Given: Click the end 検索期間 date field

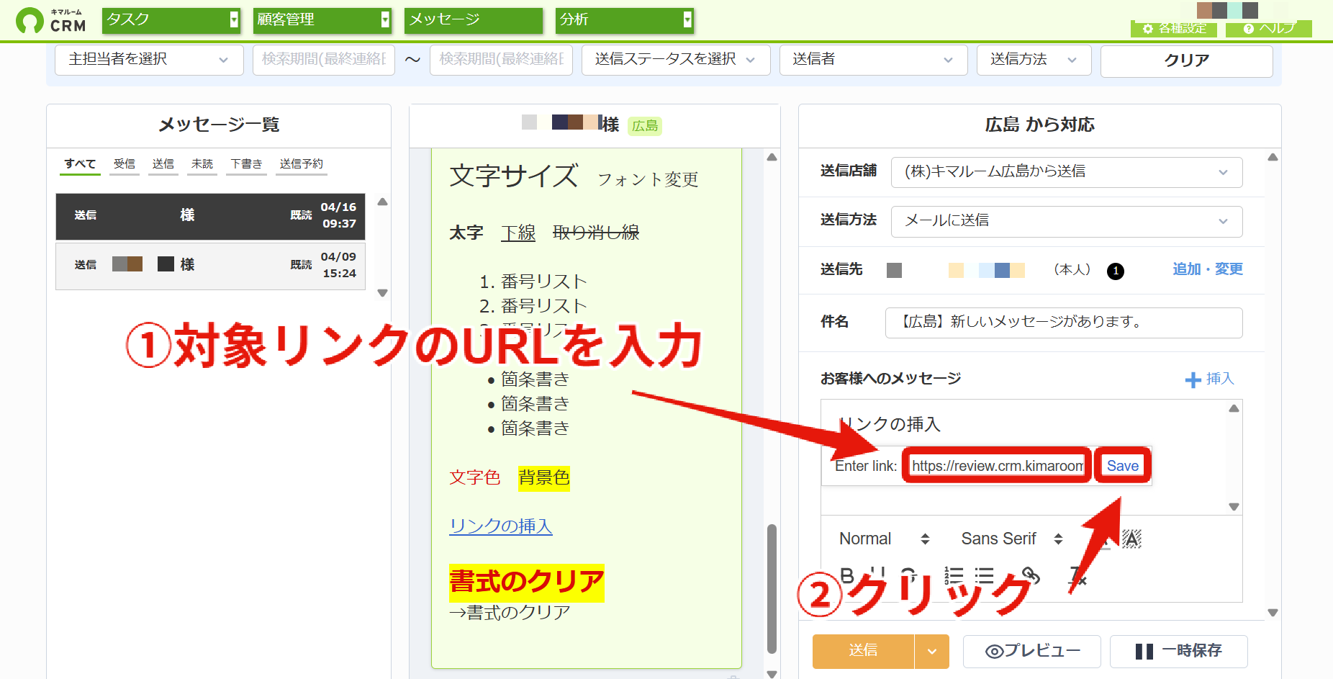Looking at the screenshot, I should pos(501,60).
